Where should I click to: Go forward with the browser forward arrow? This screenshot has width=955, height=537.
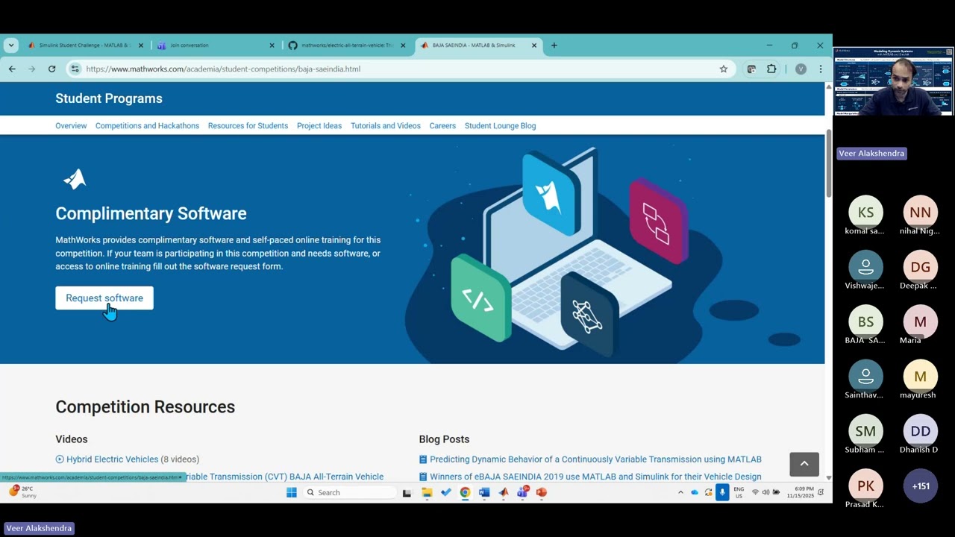(31, 69)
